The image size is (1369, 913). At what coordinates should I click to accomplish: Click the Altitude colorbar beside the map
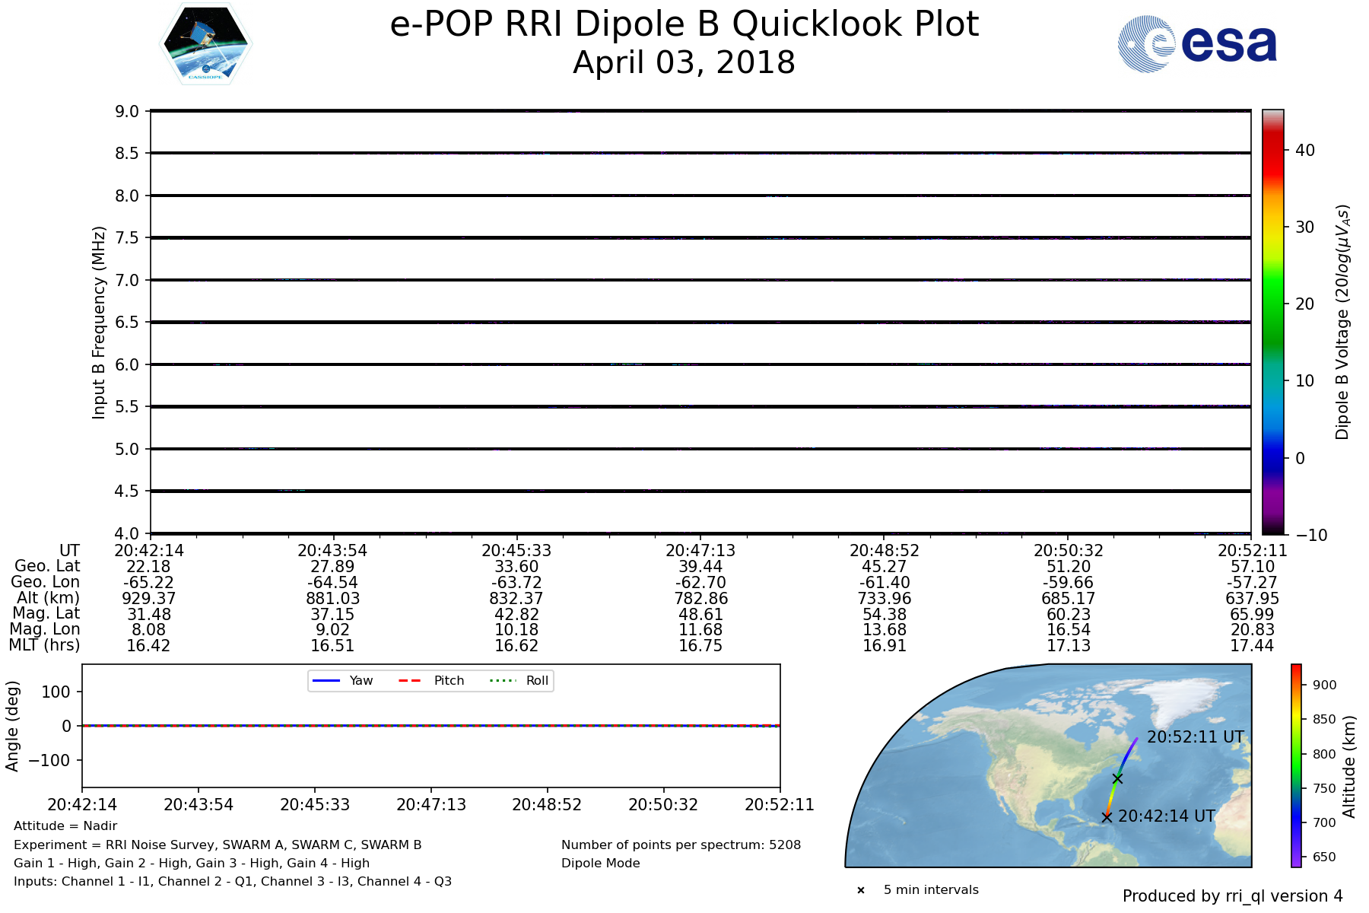pos(1296,765)
